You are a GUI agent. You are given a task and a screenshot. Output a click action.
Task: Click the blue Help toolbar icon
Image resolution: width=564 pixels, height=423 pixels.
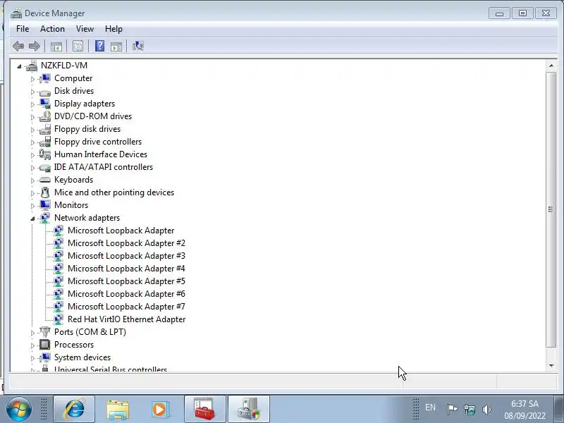(x=99, y=46)
